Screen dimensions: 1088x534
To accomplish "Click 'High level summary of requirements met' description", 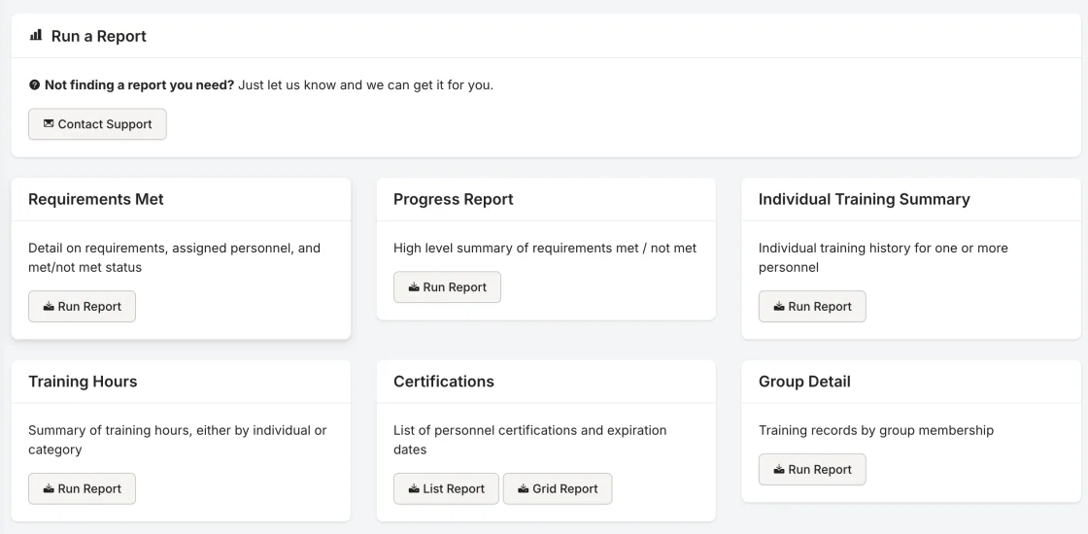I will 545,248.
